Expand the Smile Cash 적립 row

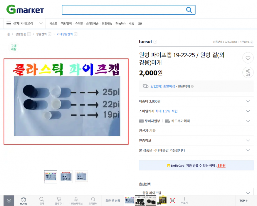(196, 111)
